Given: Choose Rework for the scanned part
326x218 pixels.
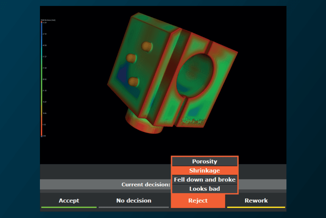Looking at the screenshot, I should 256,200.
